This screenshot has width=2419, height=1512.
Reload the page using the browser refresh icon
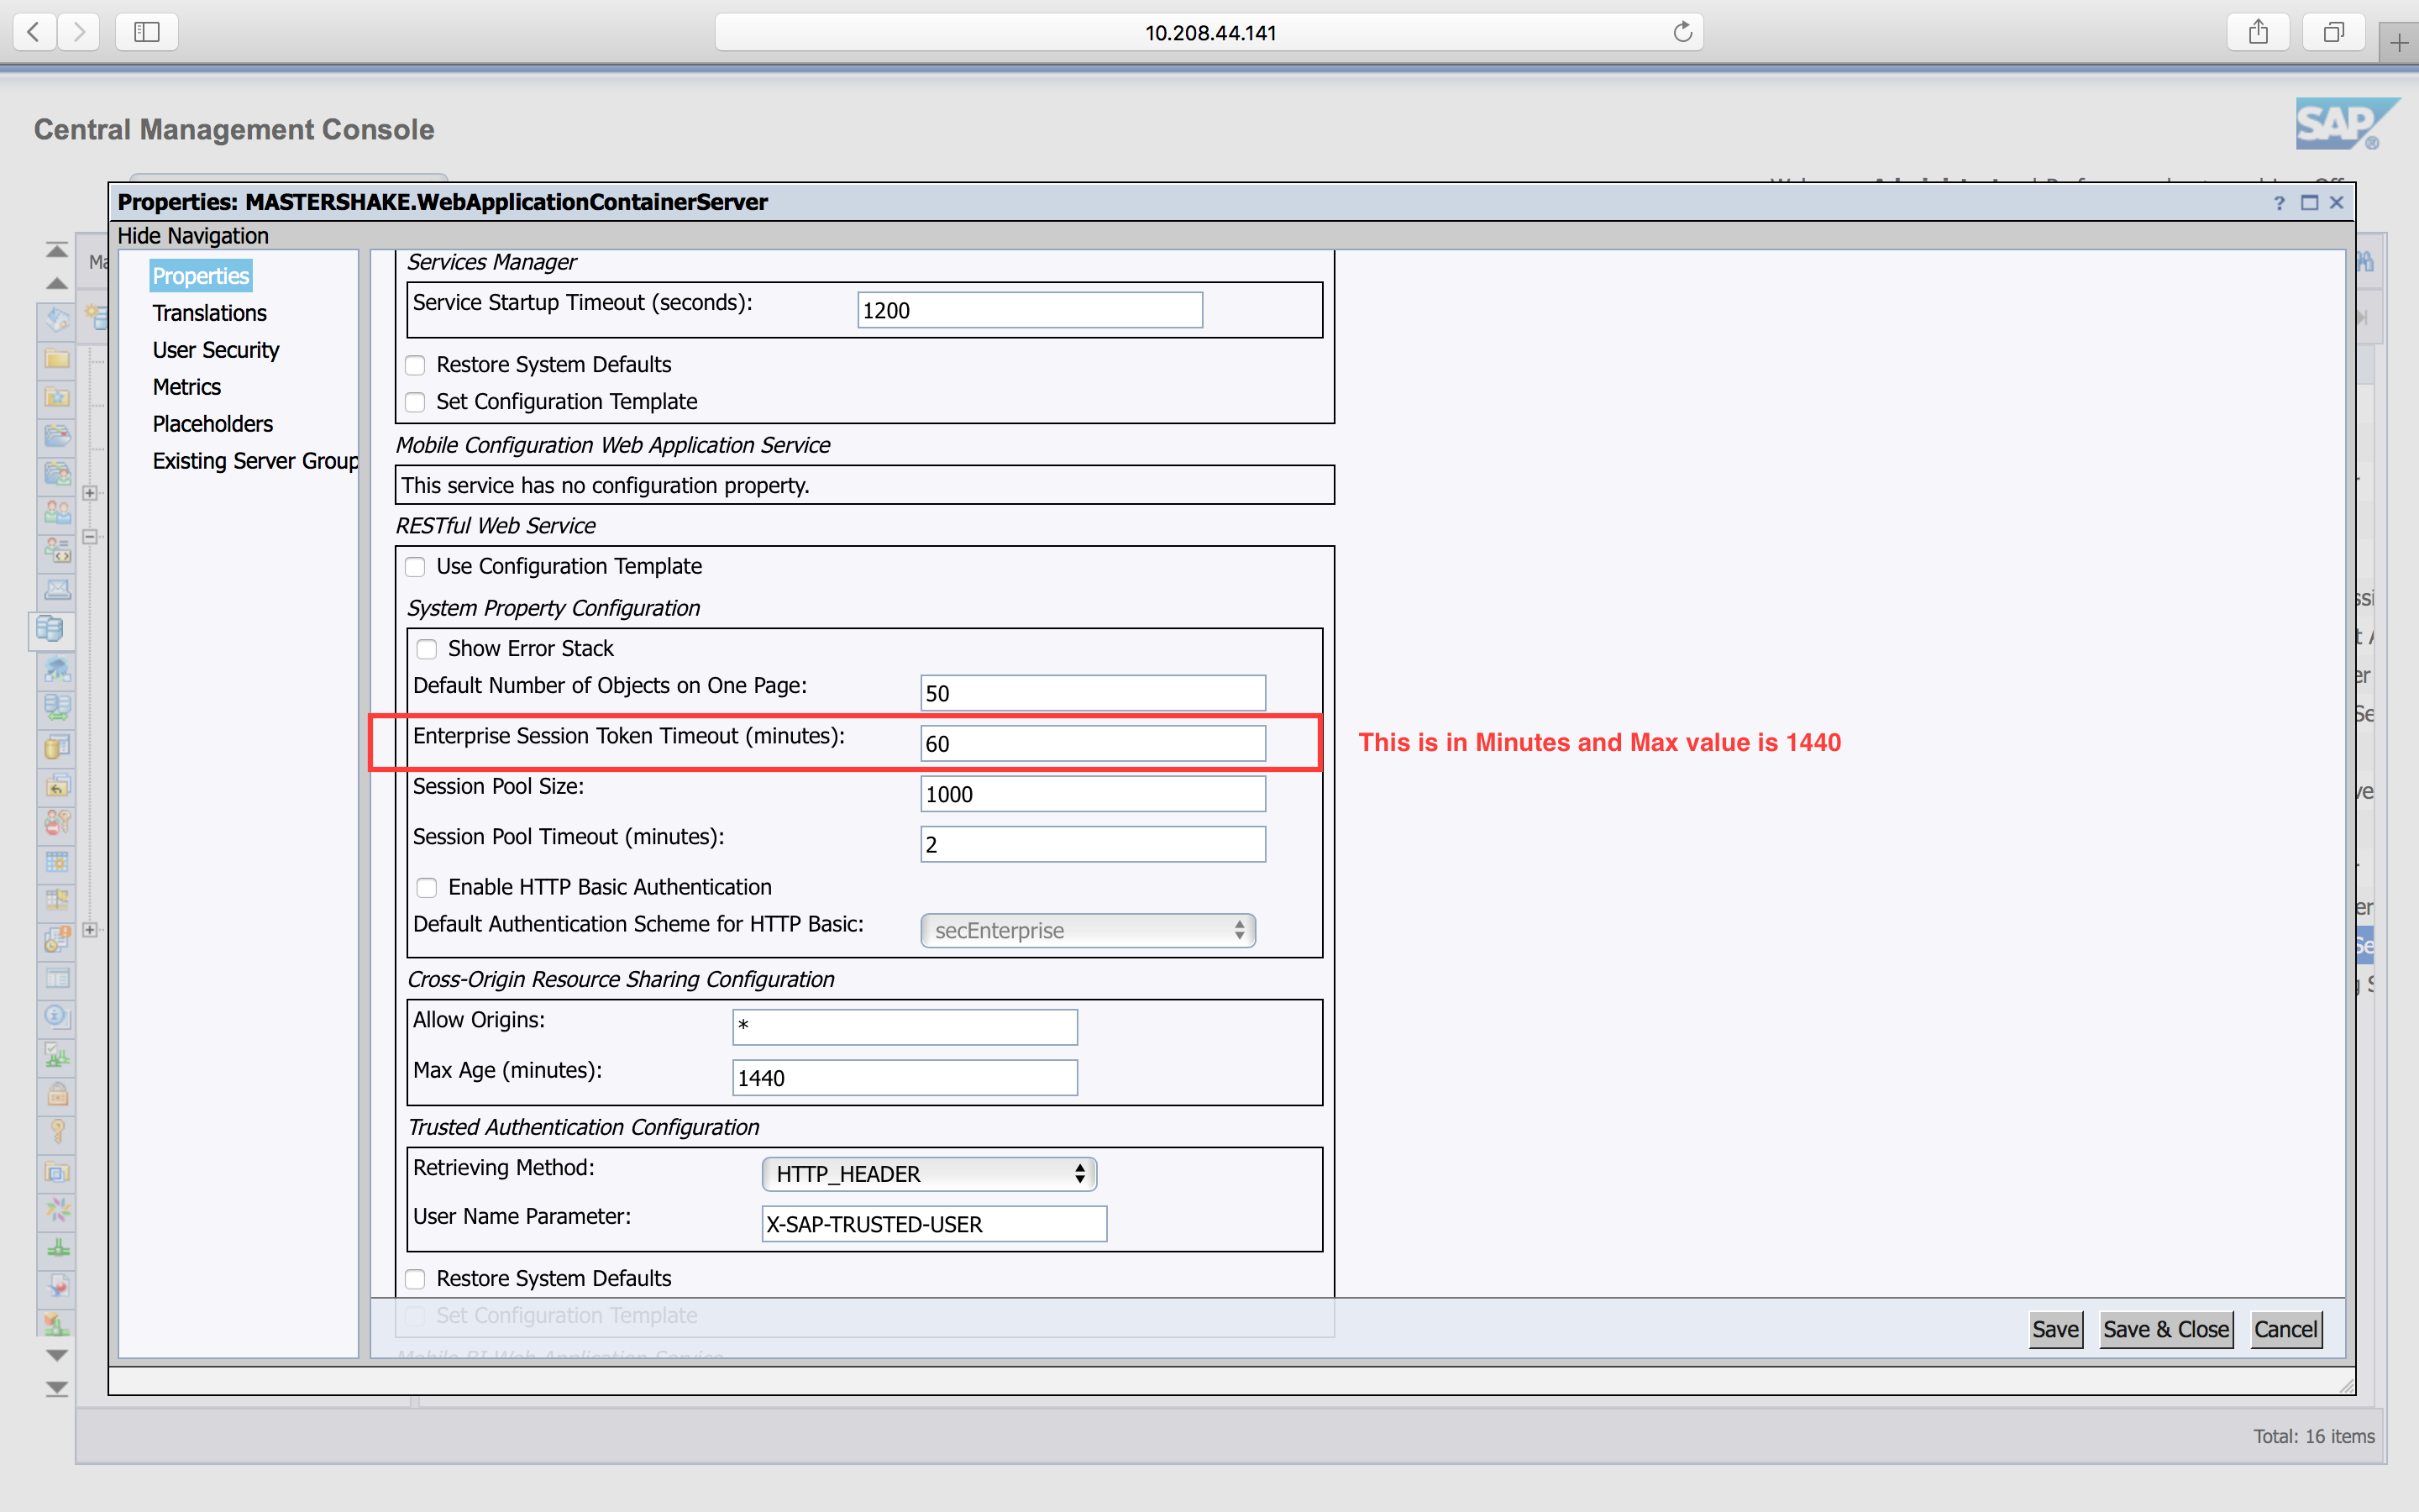pyautogui.click(x=1682, y=32)
